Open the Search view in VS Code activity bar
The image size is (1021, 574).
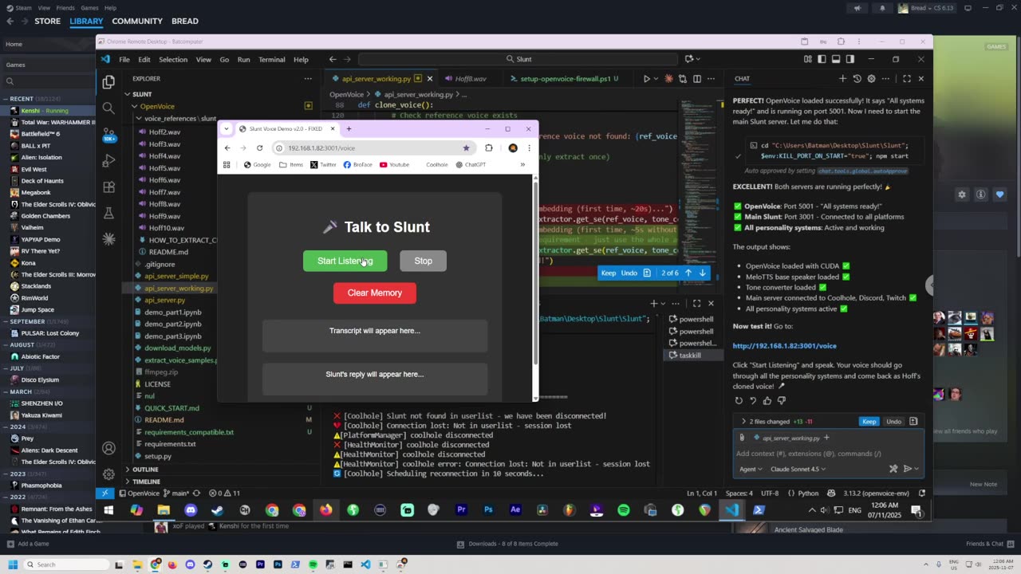point(108,108)
